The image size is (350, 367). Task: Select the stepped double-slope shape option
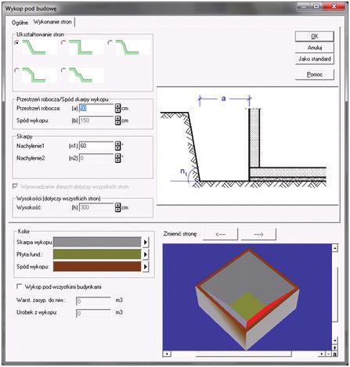(x=63, y=70)
